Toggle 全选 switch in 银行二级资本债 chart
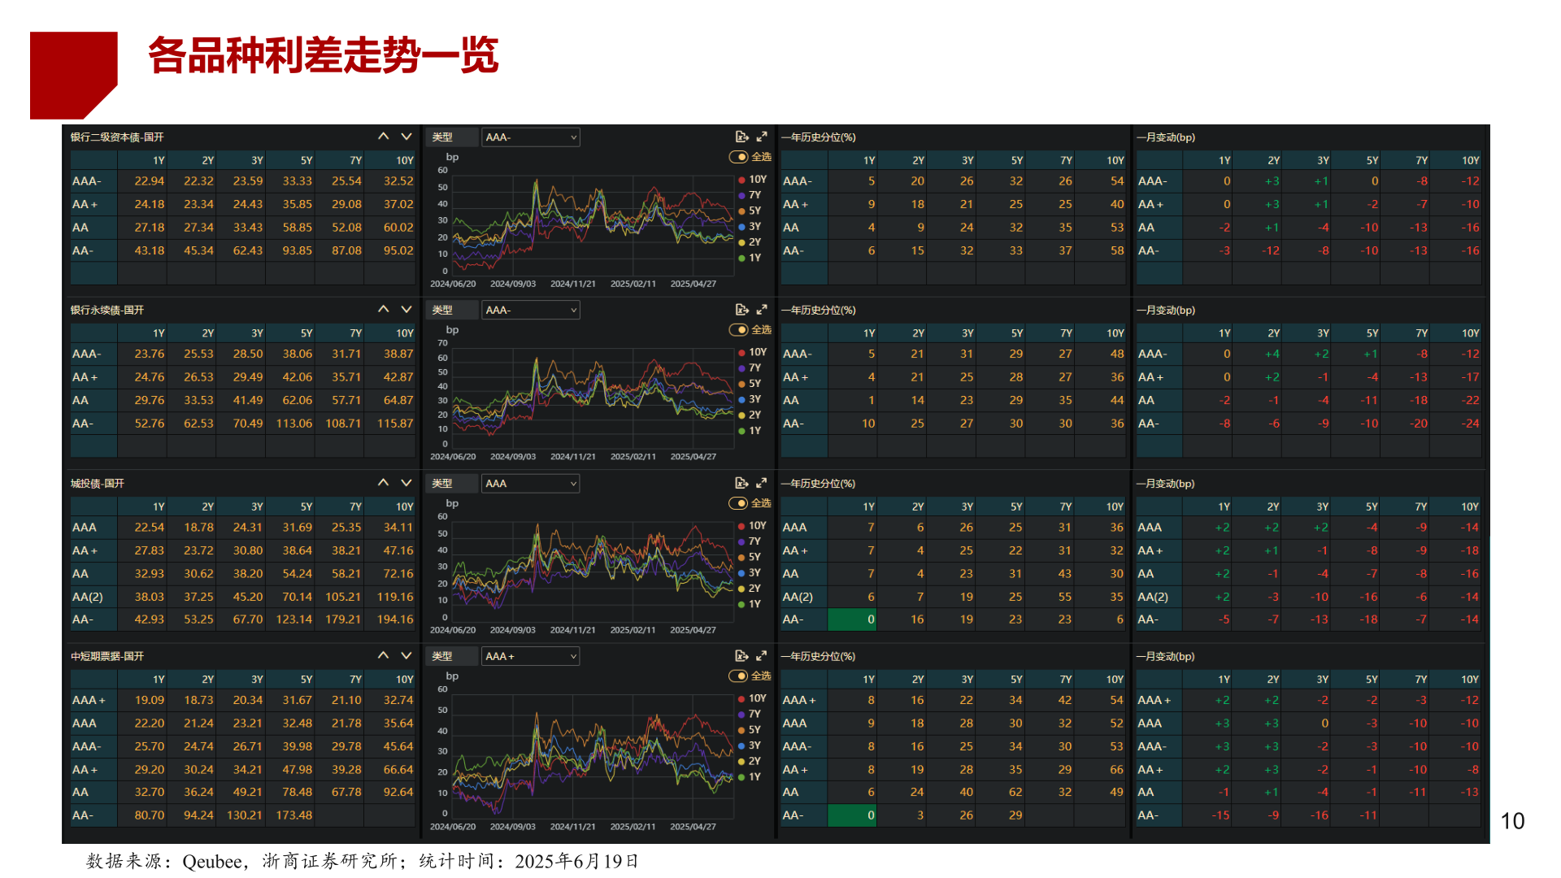 click(738, 157)
